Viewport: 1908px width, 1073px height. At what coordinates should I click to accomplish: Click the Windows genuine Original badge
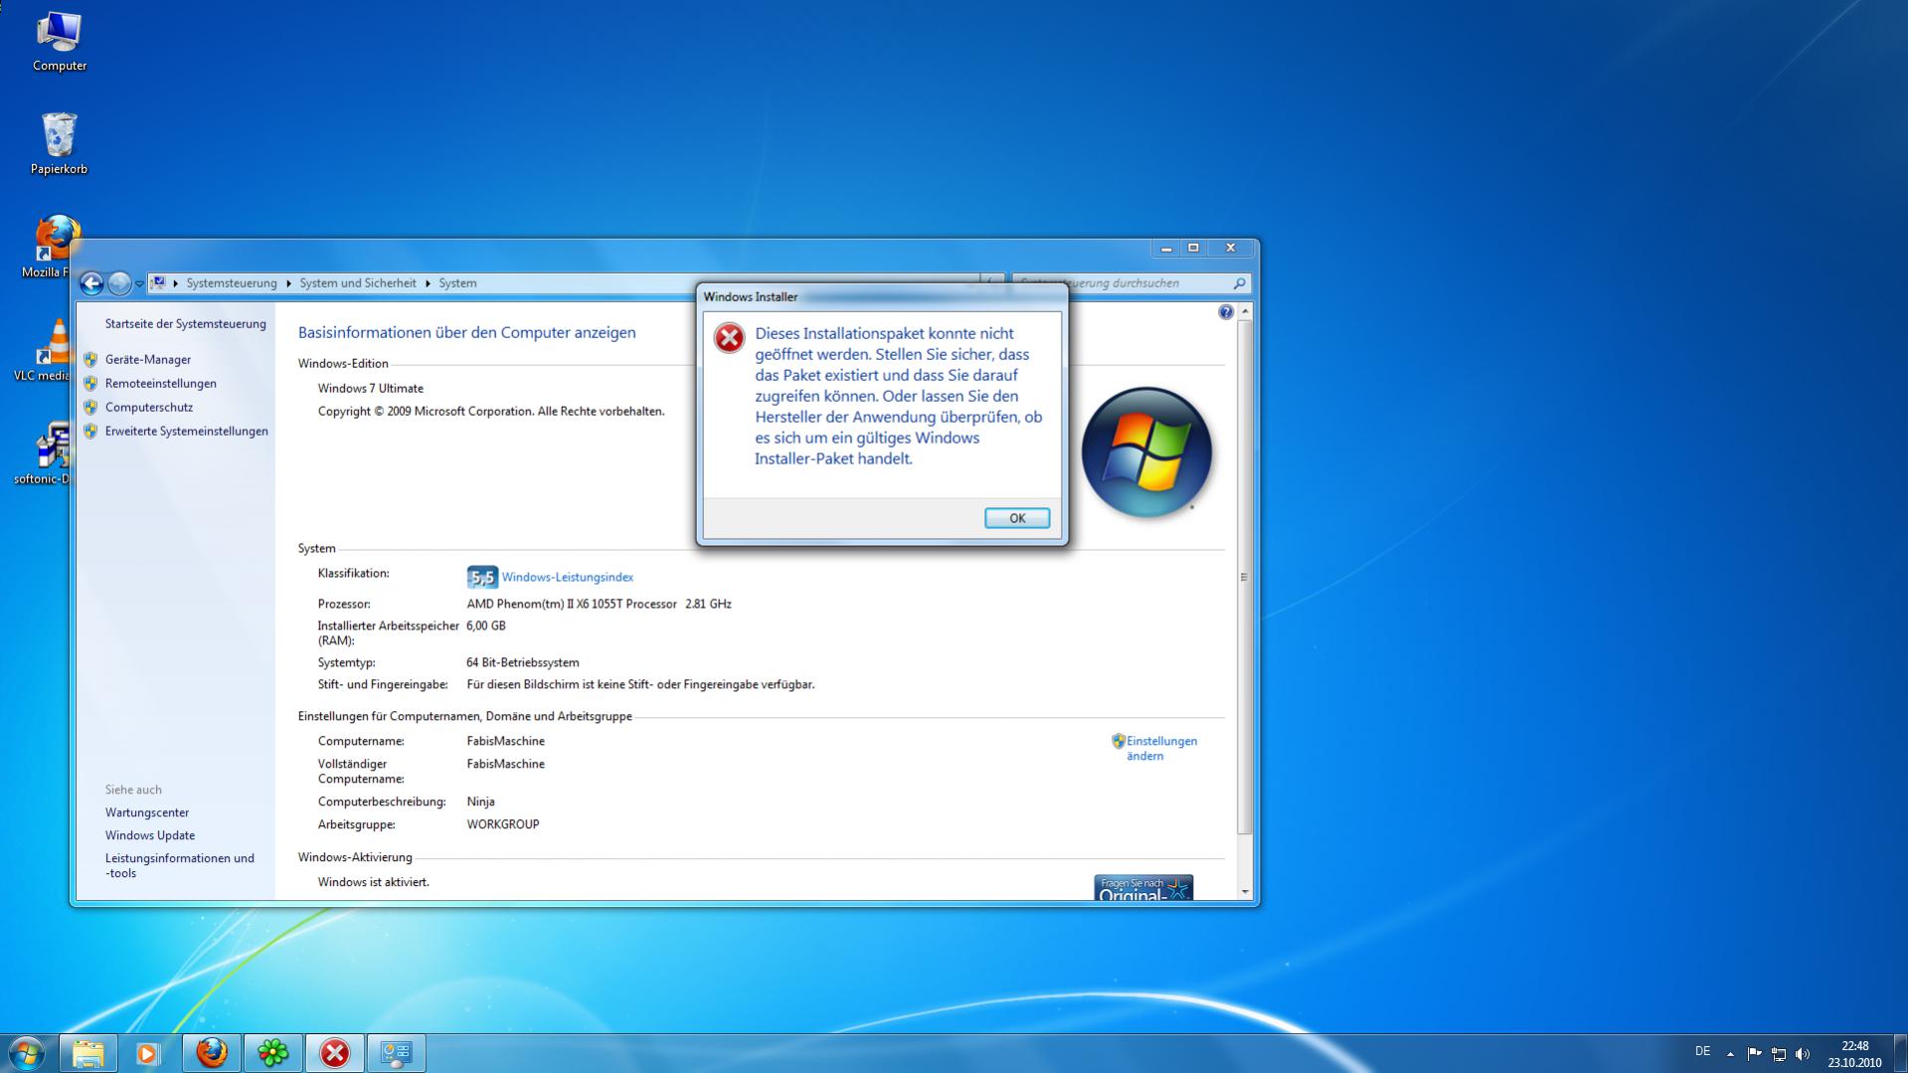click(x=1143, y=888)
